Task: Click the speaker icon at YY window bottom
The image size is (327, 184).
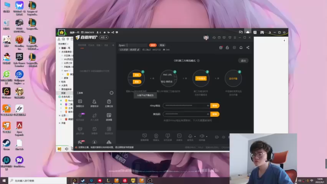Action: 67,149
